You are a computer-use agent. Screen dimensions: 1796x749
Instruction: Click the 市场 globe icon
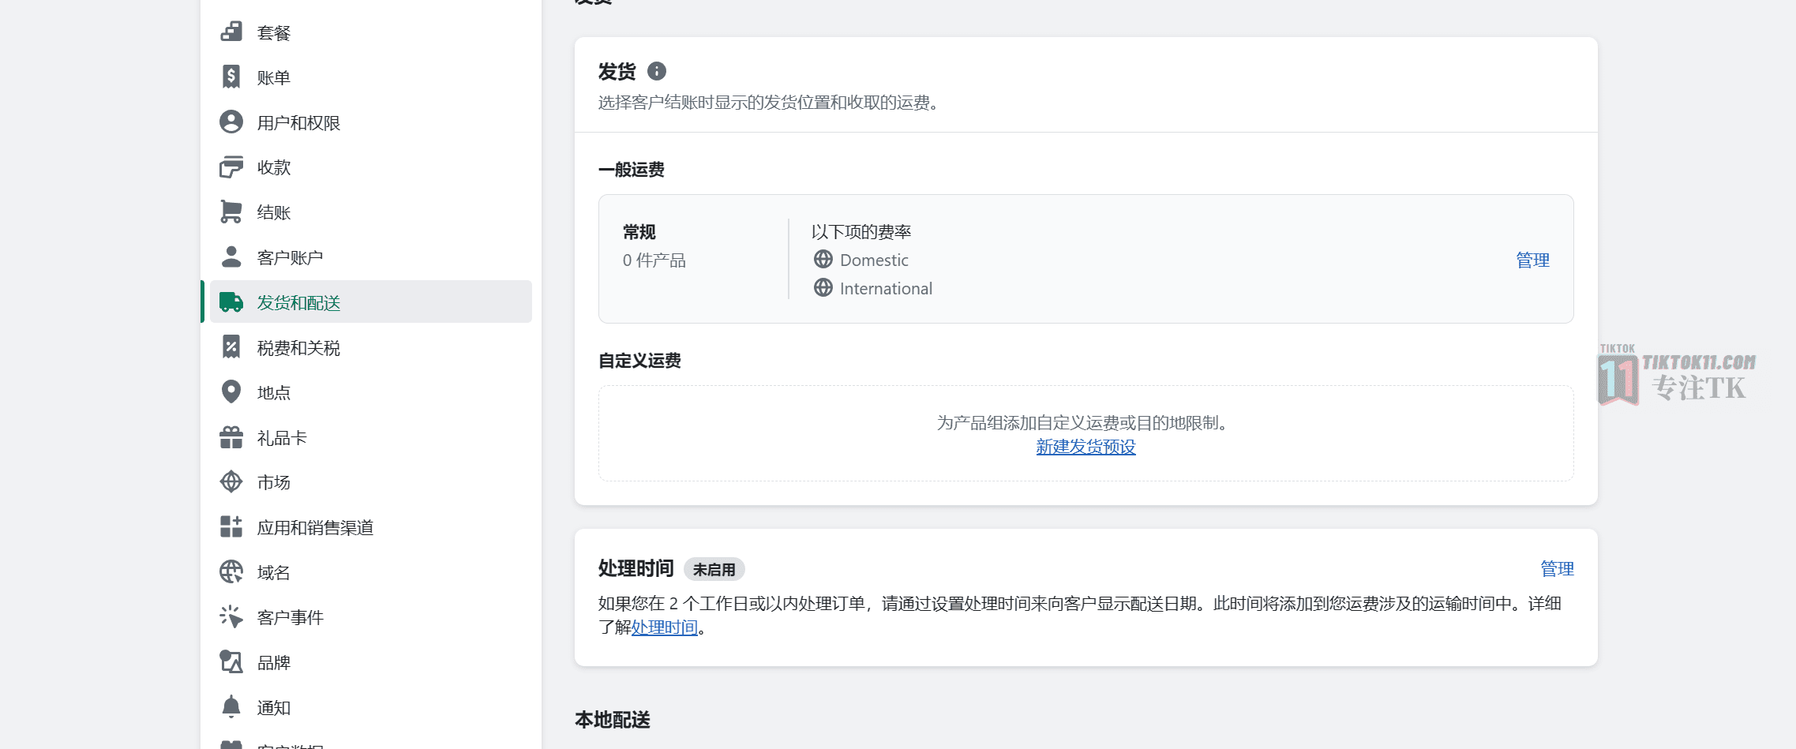click(231, 481)
